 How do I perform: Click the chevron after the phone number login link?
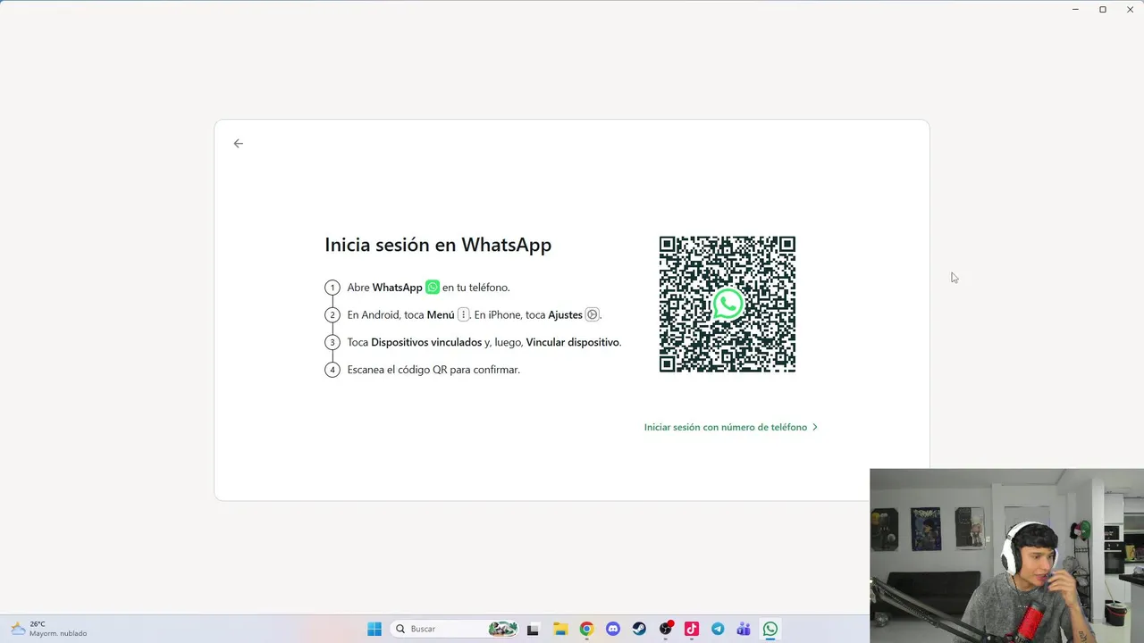[x=814, y=427]
